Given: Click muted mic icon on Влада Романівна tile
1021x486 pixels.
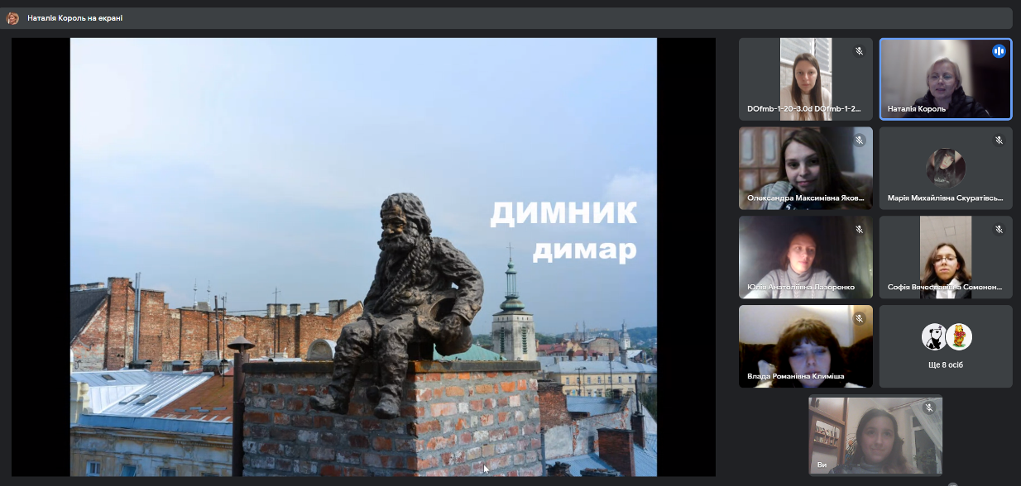Looking at the screenshot, I should [x=859, y=319].
